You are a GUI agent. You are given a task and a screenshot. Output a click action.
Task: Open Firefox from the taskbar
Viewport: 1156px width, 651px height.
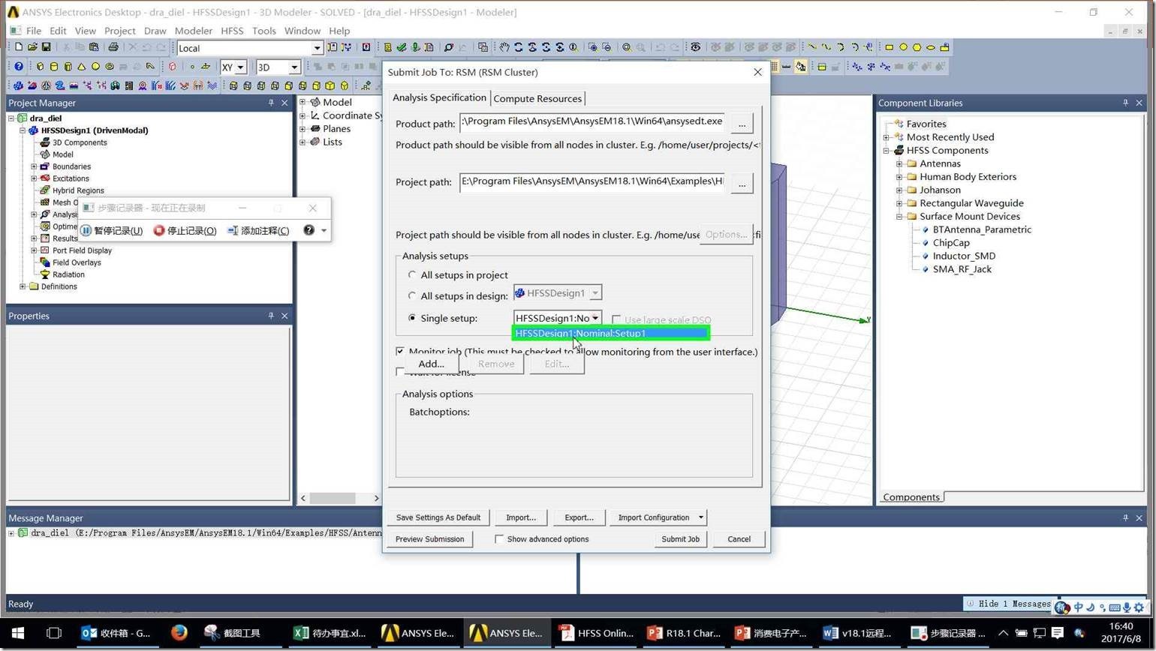coord(179,633)
